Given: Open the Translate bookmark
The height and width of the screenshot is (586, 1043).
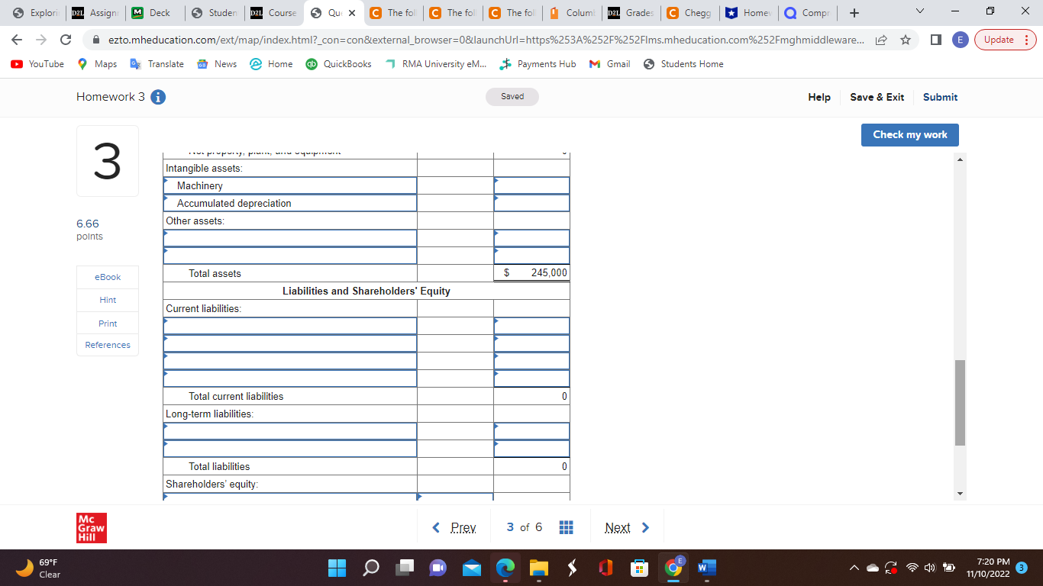Looking at the screenshot, I should [157, 64].
